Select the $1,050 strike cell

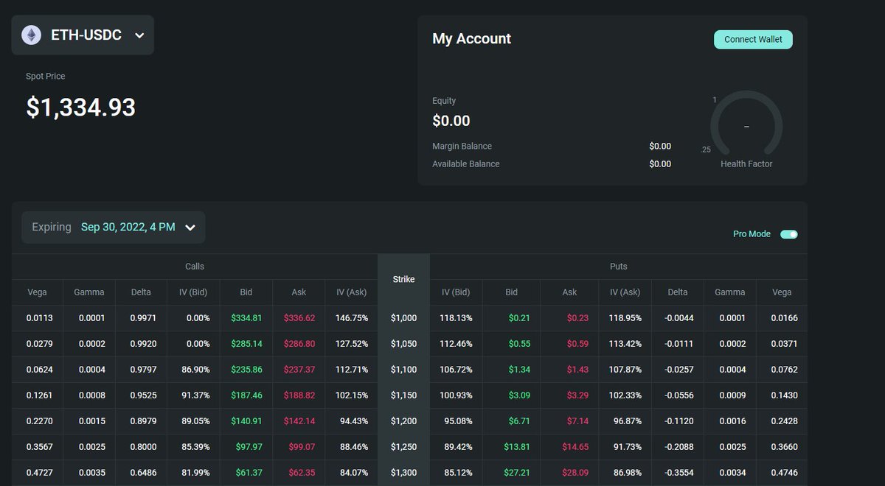[403, 344]
